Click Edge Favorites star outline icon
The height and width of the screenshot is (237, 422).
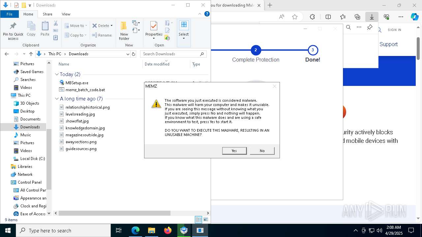(295, 17)
